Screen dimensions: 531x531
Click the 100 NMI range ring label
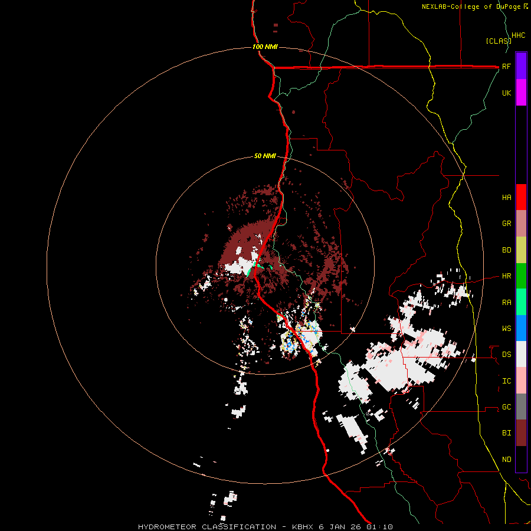pyautogui.click(x=265, y=47)
